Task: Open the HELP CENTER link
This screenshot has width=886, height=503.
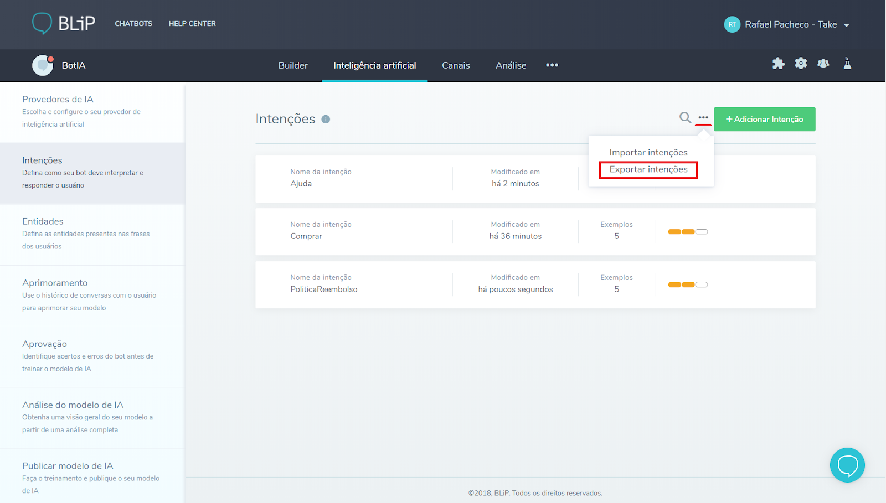Action: pyautogui.click(x=192, y=24)
